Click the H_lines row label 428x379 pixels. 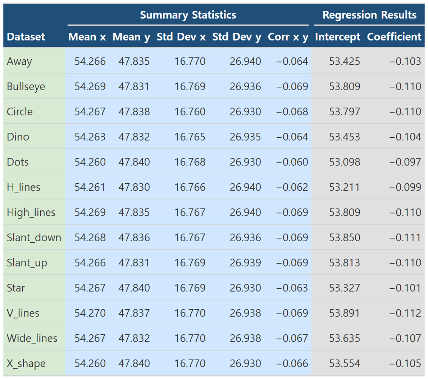tap(23, 187)
